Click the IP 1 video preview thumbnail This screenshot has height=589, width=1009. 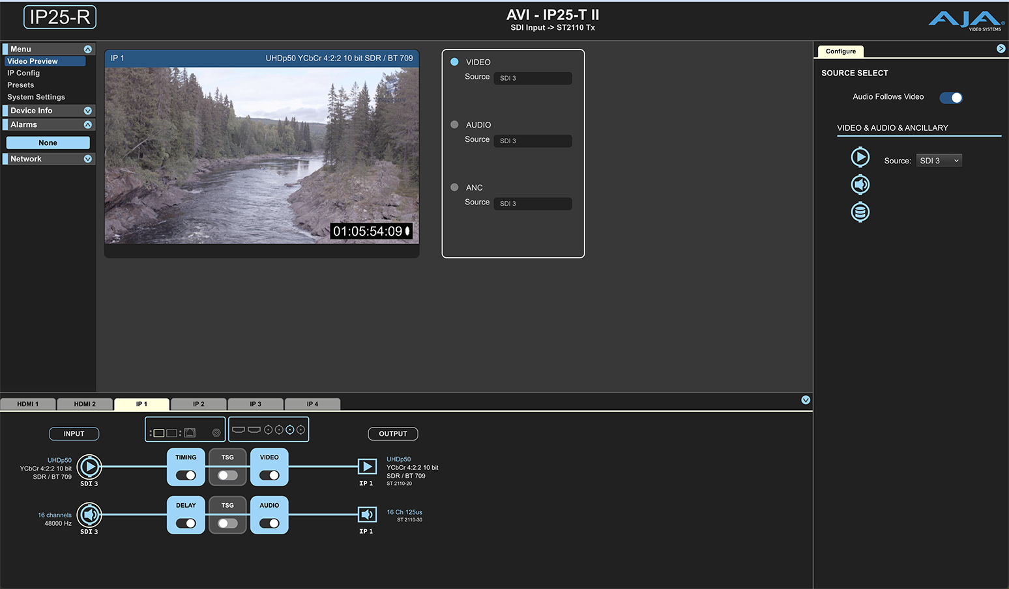coord(261,156)
